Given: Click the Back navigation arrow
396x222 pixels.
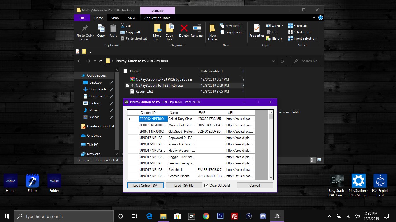Looking at the screenshot, I should click(80, 61).
